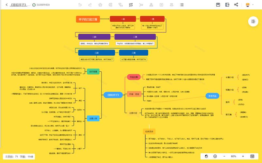Zoom in with the plus button

click(x=243, y=156)
